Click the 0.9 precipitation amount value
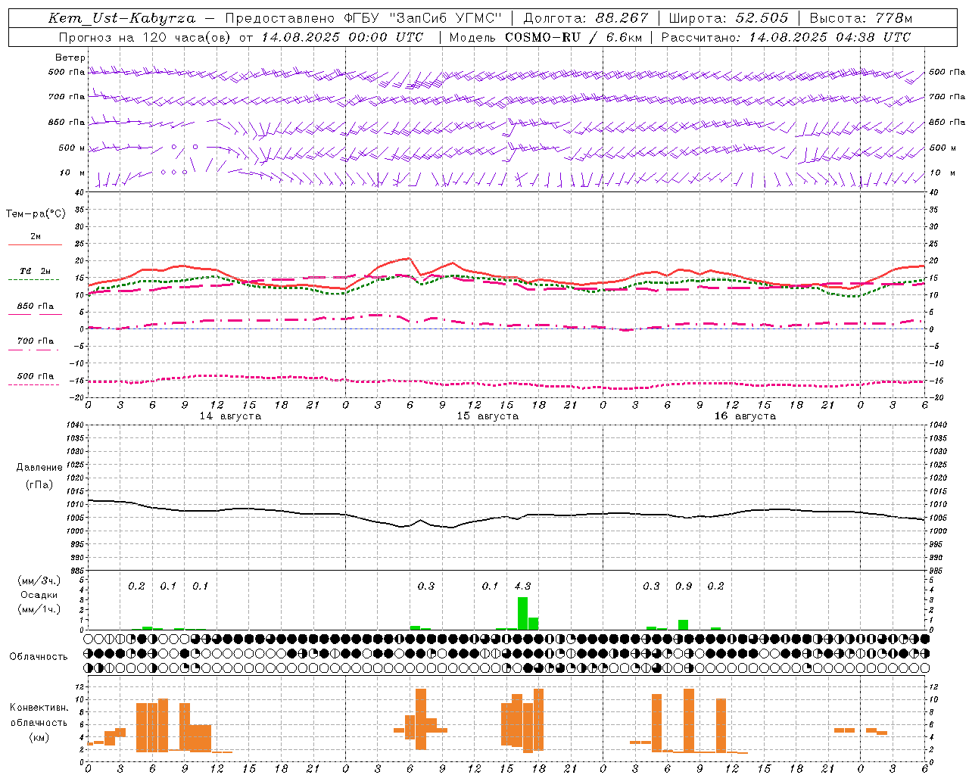Screen dimensions: 969x775 pyautogui.click(x=684, y=586)
